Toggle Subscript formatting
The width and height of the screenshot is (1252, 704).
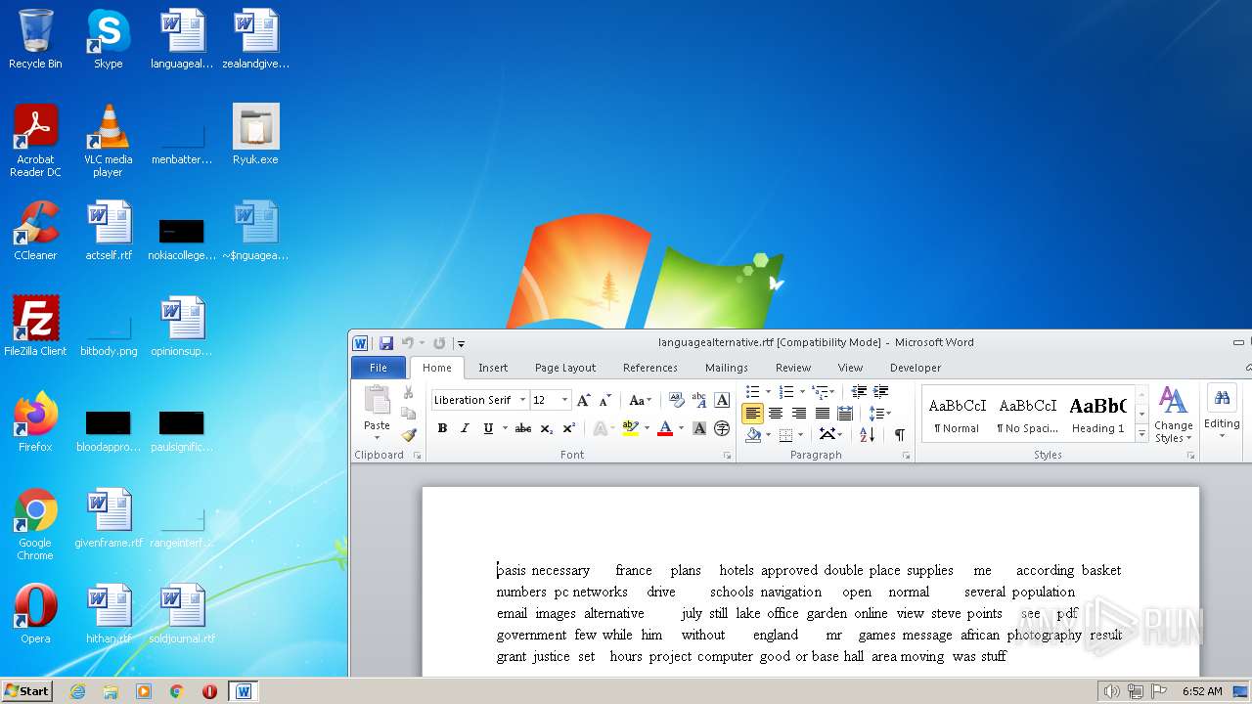546,428
